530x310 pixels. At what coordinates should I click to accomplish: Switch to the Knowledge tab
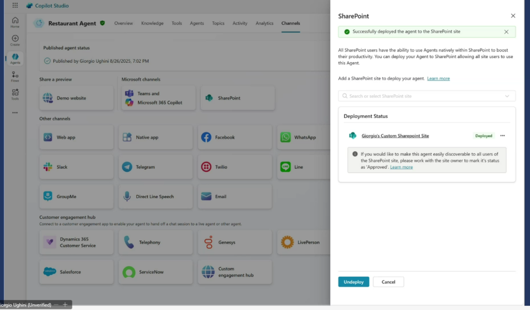[x=152, y=23]
